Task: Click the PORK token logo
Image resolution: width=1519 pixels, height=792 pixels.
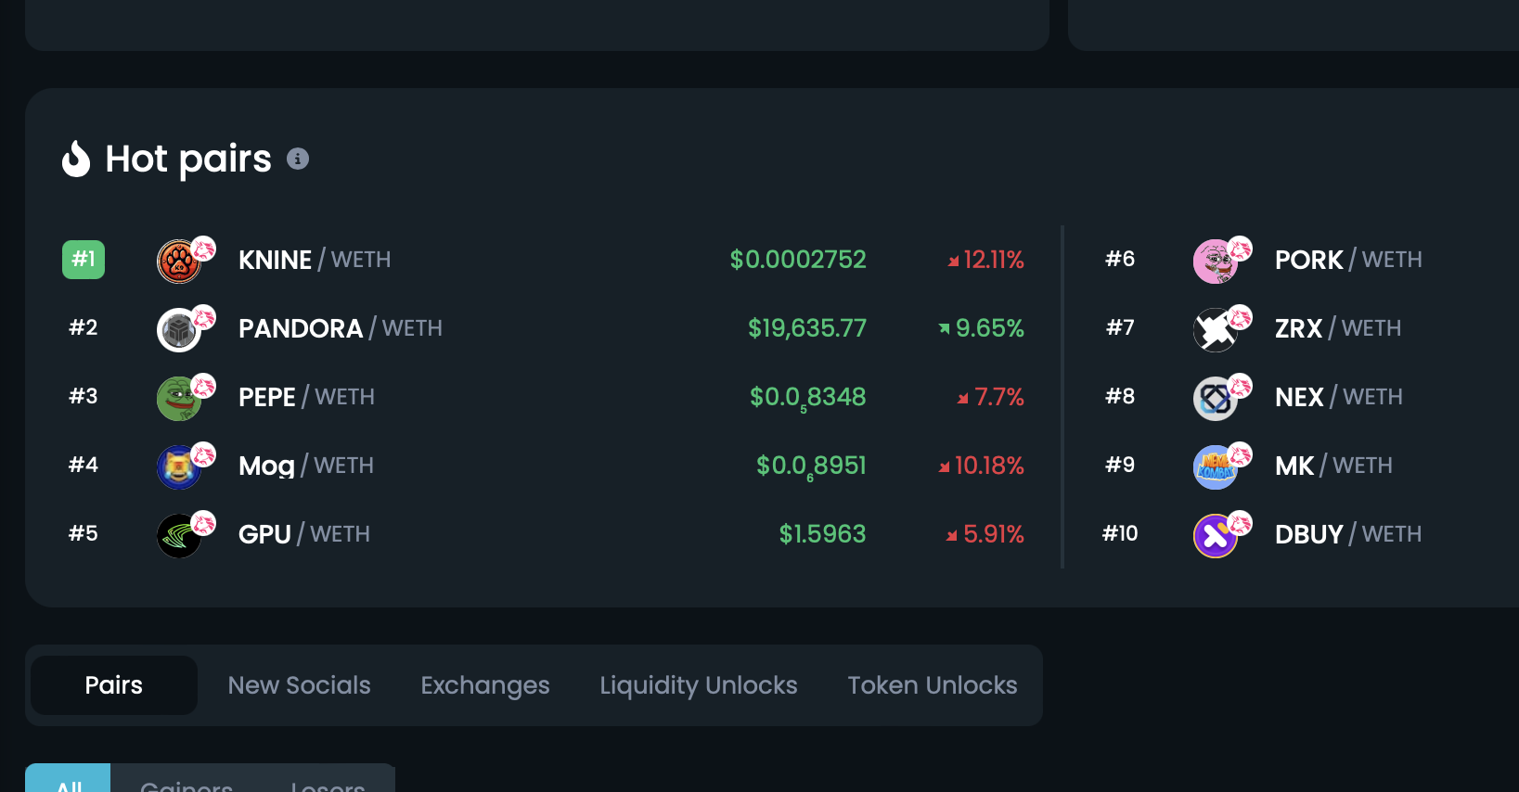Action: [x=1216, y=262]
